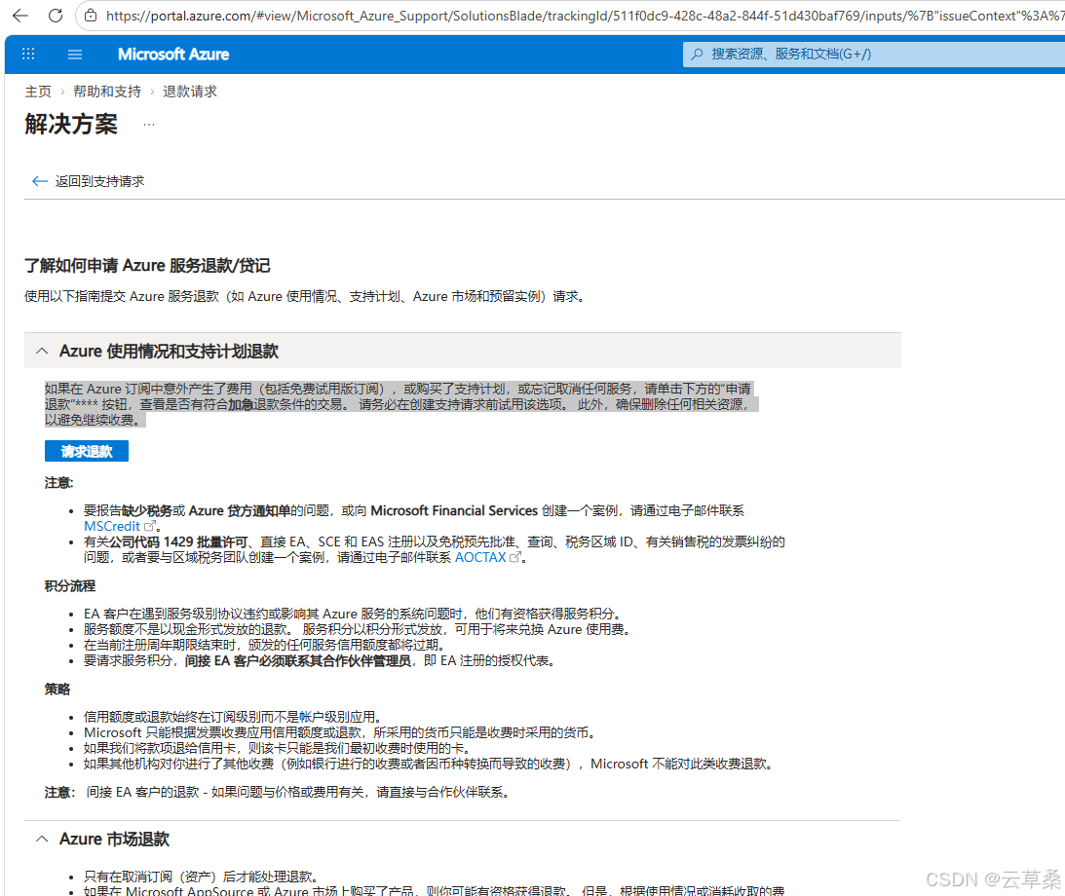
Task: Open the 退款请求 breadcrumb
Action: pos(190,92)
